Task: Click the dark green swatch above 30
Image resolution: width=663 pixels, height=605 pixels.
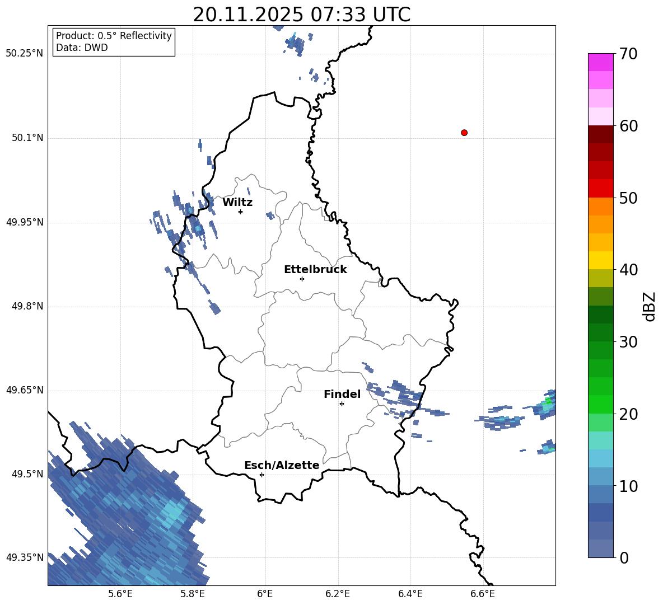Action: [x=600, y=315]
